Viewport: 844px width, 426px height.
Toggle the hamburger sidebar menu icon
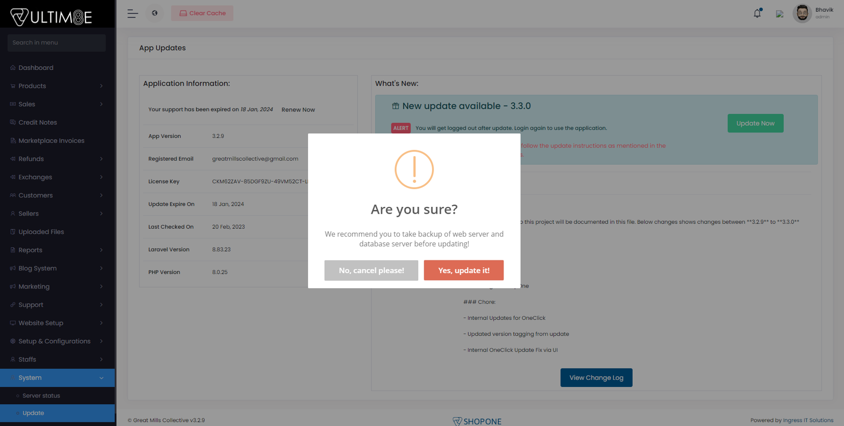point(132,14)
